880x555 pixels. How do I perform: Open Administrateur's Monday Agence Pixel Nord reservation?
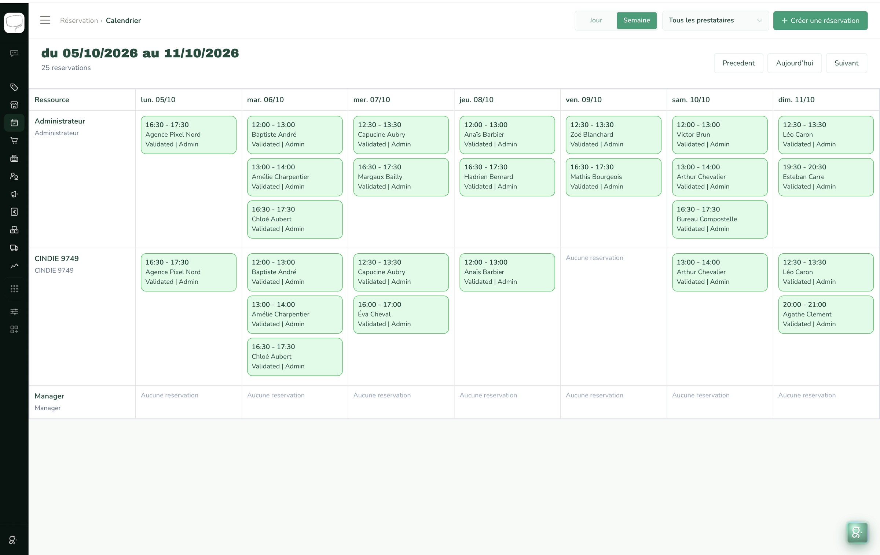(188, 135)
